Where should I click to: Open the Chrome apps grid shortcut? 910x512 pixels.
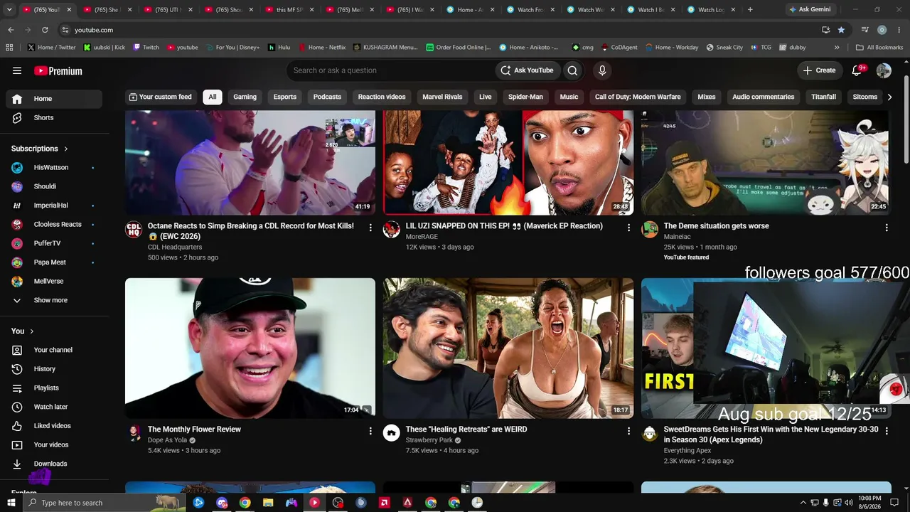pos(9,48)
